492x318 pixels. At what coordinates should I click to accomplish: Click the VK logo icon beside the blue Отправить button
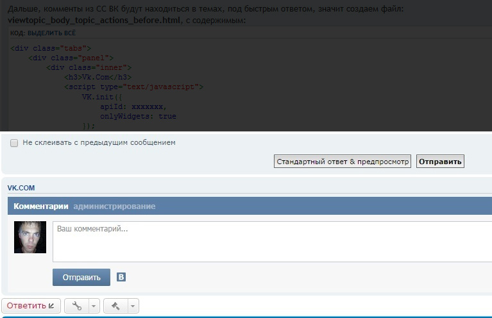click(121, 277)
